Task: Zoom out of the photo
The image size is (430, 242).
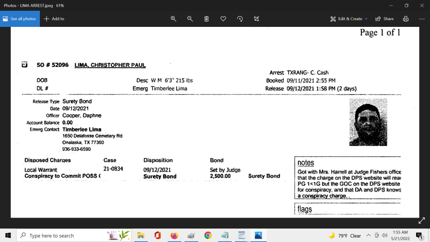Action: [x=190, y=18]
